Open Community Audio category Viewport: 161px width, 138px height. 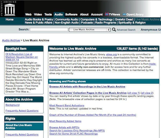coord(67,20)
